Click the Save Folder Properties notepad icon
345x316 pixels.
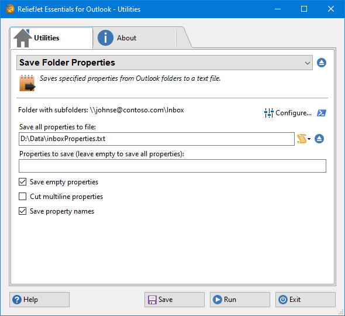pos(27,83)
